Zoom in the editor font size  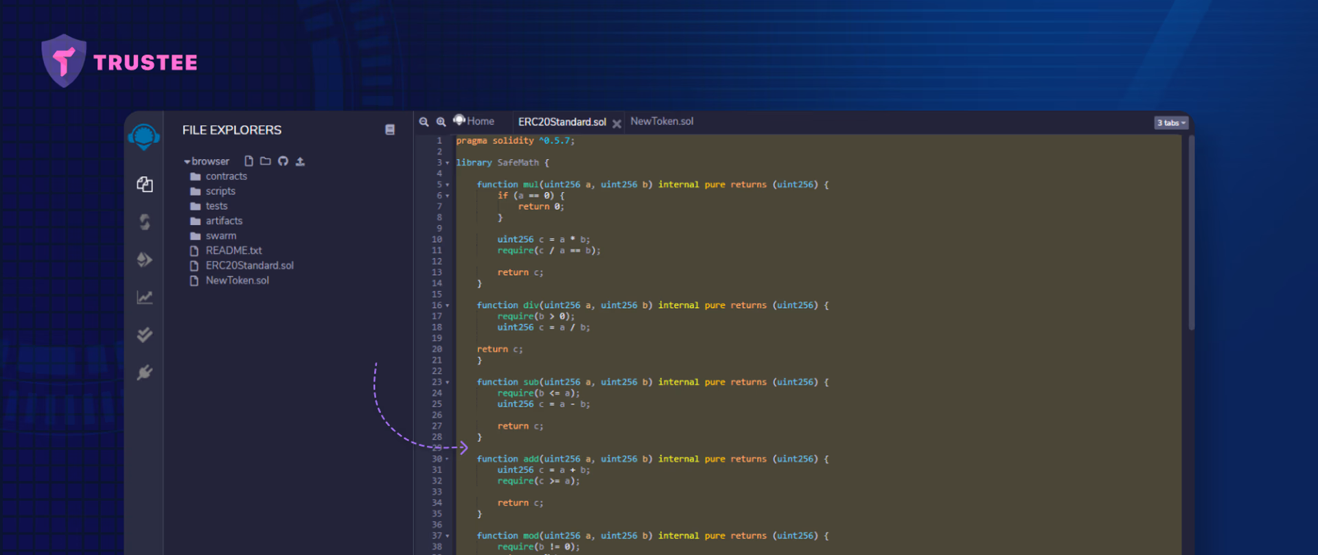pos(441,122)
